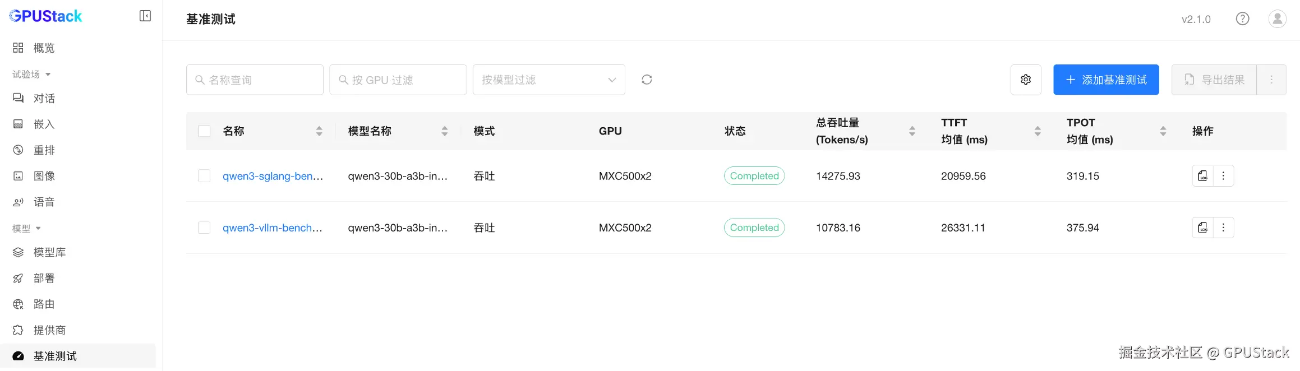Open the 按模型过滤 dropdown
Viewport: 1300px width, 371px height.
tap(548, 80)
